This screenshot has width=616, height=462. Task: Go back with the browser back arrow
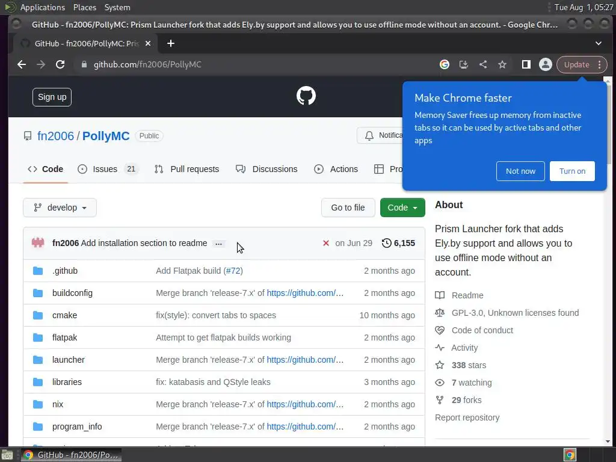click(x=22, y=64)
